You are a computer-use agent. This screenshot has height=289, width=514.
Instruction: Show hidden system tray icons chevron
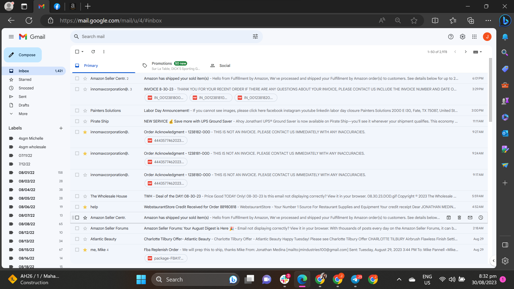click(x=399, y=280)
